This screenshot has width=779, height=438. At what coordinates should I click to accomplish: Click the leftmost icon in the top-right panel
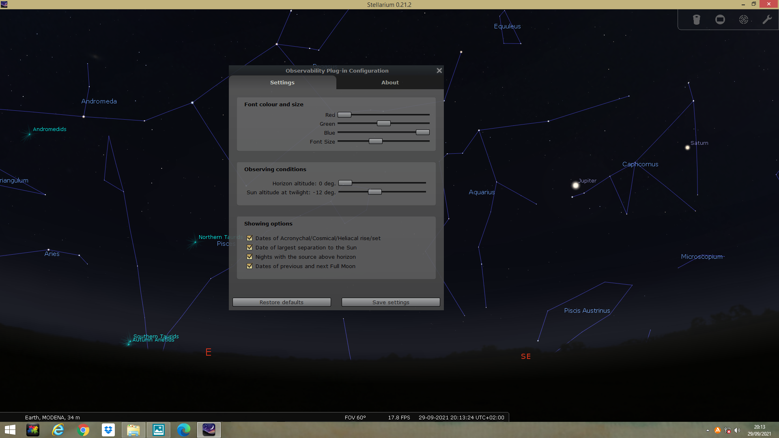[x=696, y=19]
